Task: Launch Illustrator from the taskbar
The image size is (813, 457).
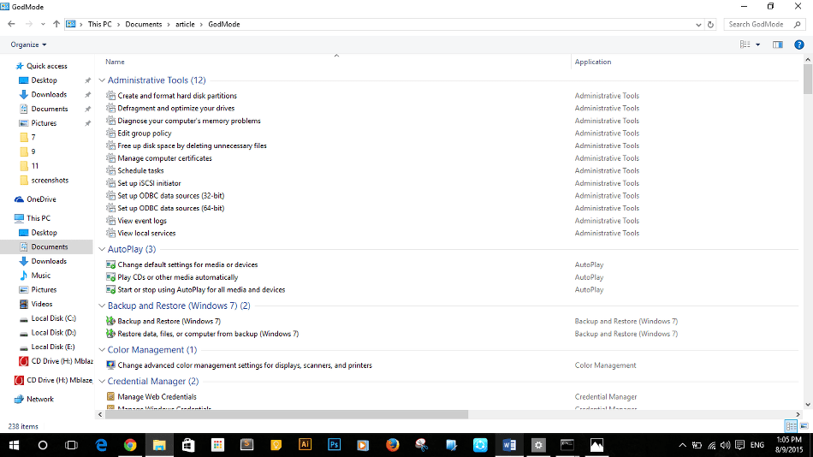Action: tap(306, 445)
